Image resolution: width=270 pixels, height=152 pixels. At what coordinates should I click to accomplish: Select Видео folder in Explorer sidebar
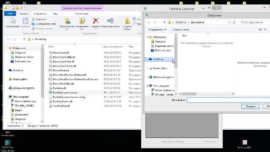16,110
